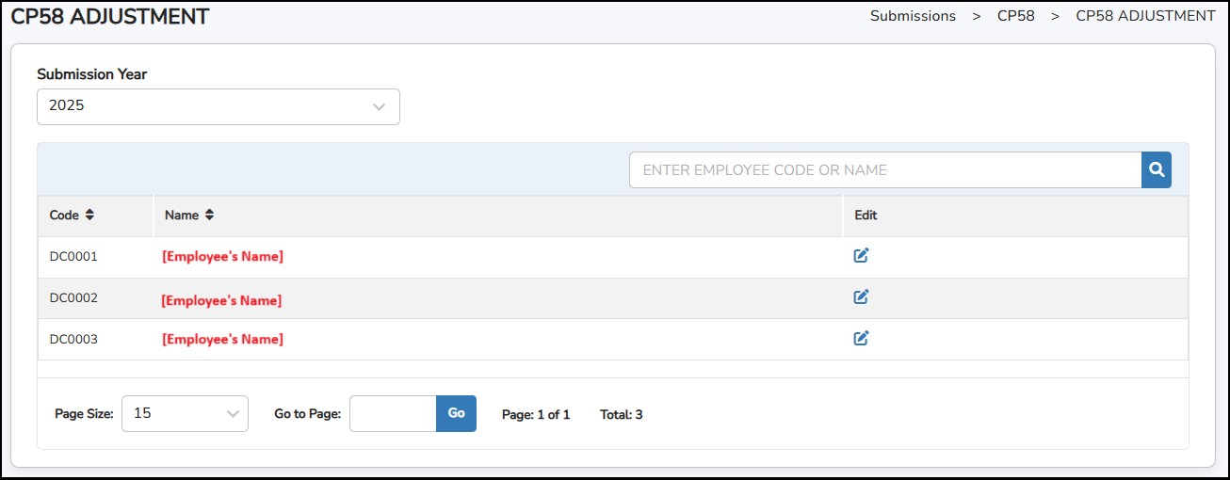Click the employee name in DC0001 row

[222, 256]
